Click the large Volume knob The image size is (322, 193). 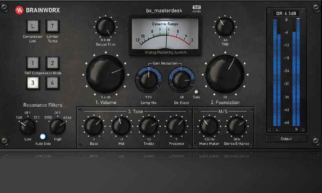(x=105, y=74)
